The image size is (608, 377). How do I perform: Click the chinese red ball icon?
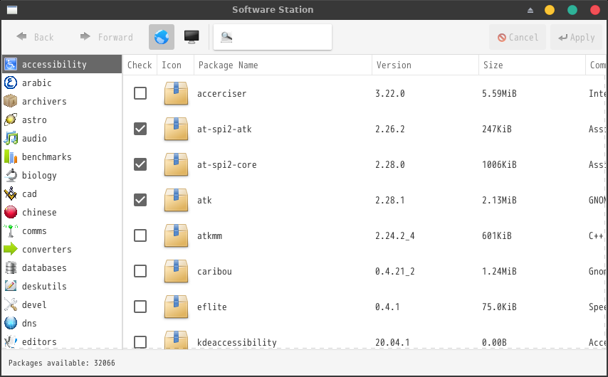coord(11,212)
